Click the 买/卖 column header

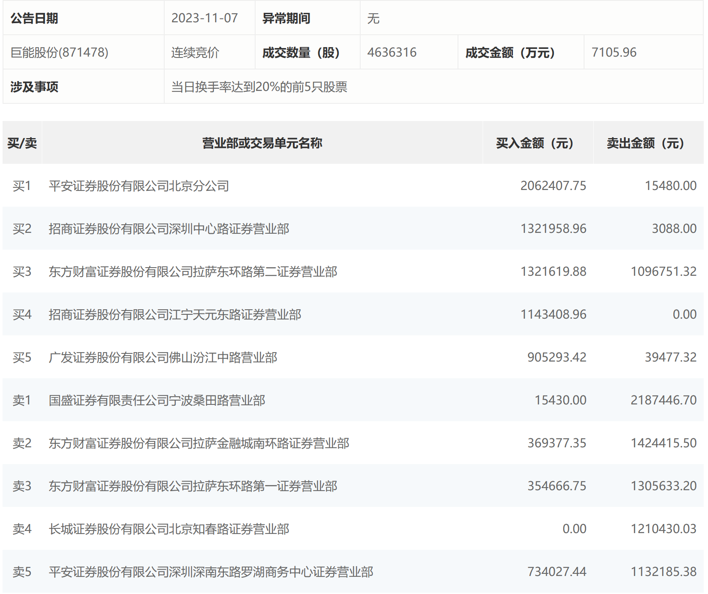22,143
